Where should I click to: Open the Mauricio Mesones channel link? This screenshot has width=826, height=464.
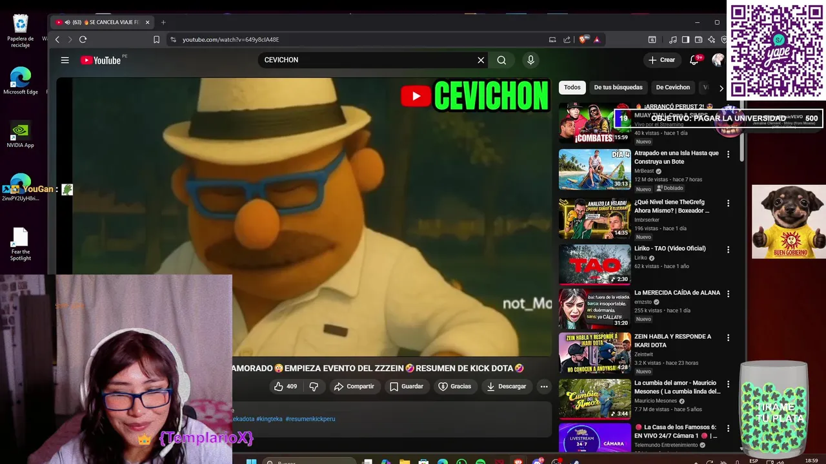pos(656,401)
